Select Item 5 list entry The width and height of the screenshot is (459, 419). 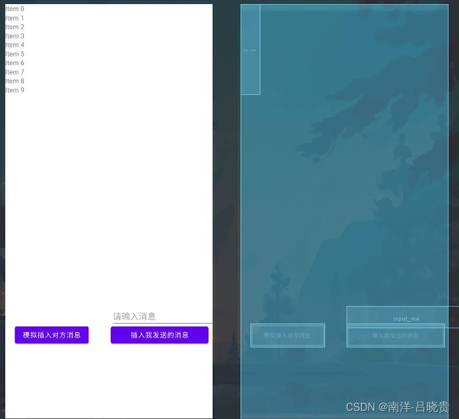(x=15, y=54)
